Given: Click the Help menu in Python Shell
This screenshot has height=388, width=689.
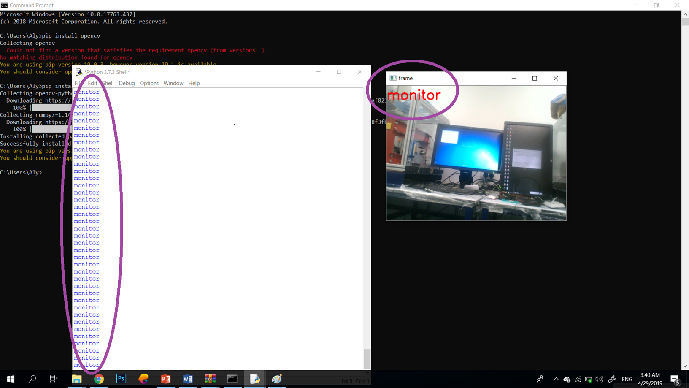Looking at the screenshot, I should pos(194,83).
